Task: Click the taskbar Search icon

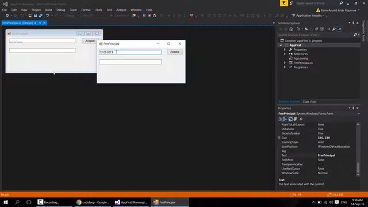Action: click(17, 202)
